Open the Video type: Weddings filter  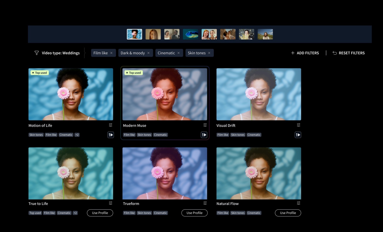(x=57, y=53)
